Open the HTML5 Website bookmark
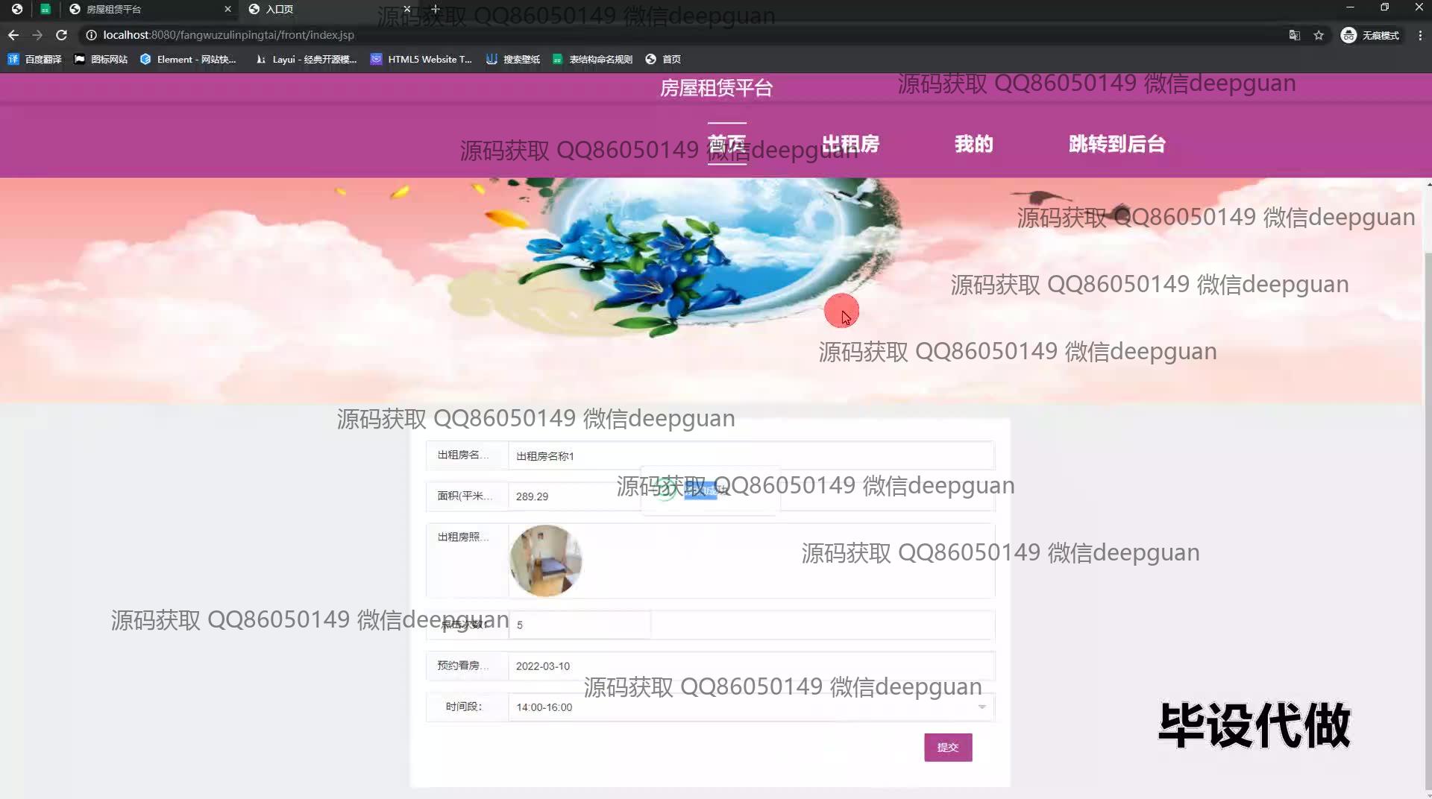The height and width of the screenshot is (799, 1432). pyautogui.click(x=421, y=60)
